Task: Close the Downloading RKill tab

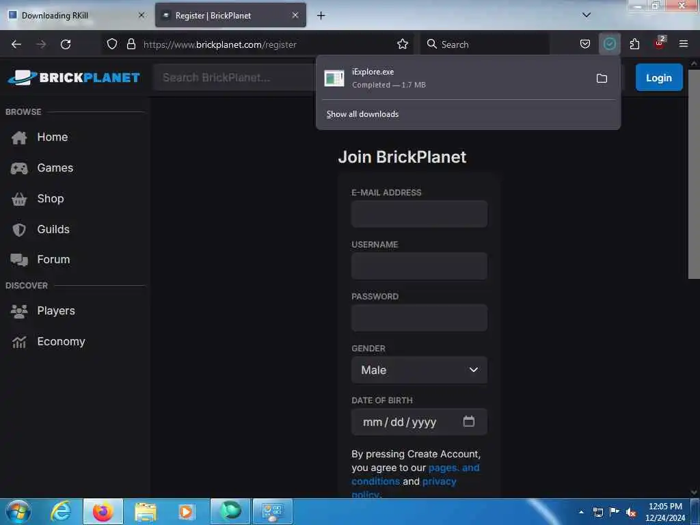Action: click(141, 15)
